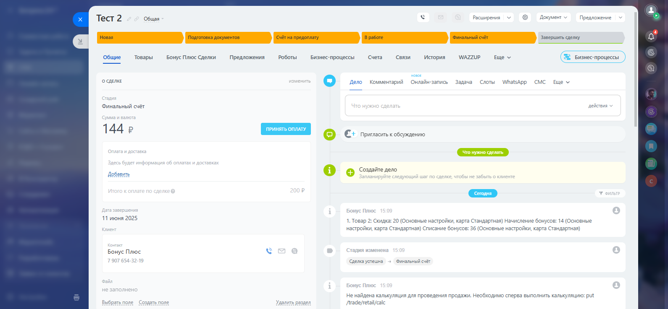Open notifications bell in right sidebar
668x309 pixels.
[651, 36]
